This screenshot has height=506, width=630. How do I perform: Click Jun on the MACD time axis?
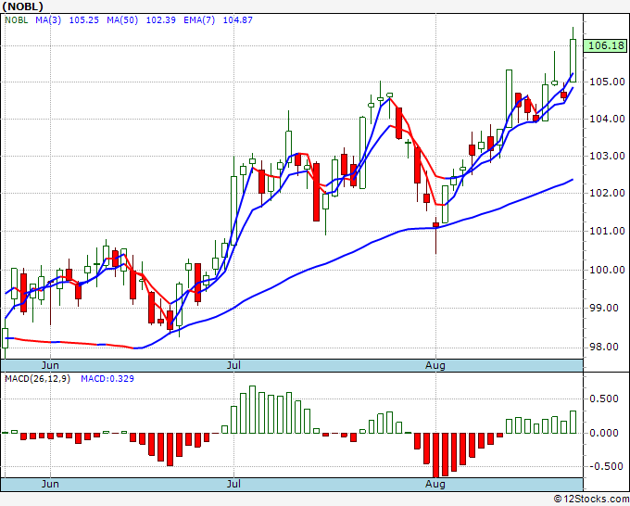pos(50,484)
